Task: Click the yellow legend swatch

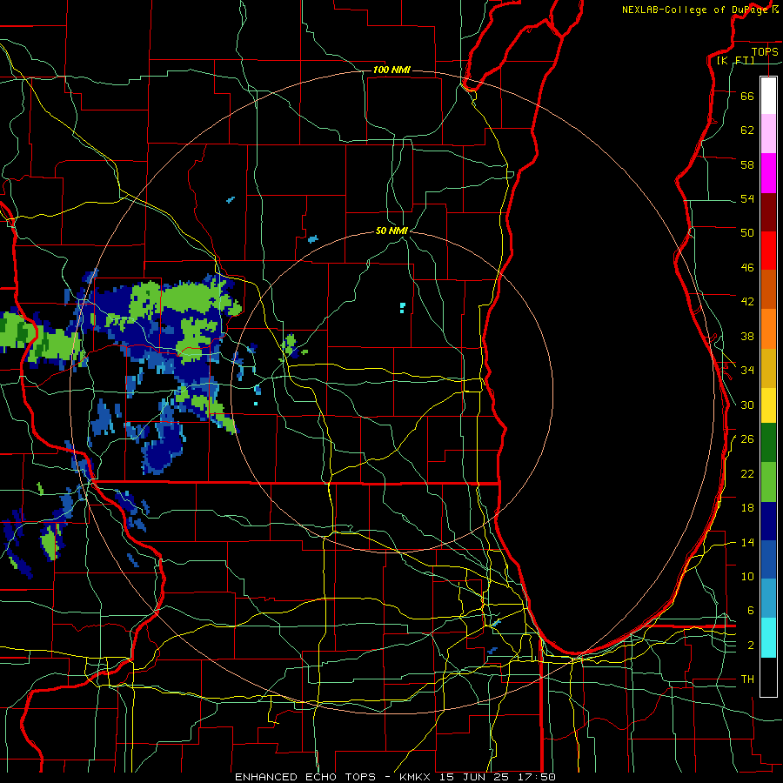Action: (768, 405)
